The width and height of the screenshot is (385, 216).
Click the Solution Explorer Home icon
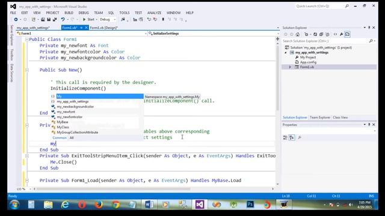click(298, 34)
